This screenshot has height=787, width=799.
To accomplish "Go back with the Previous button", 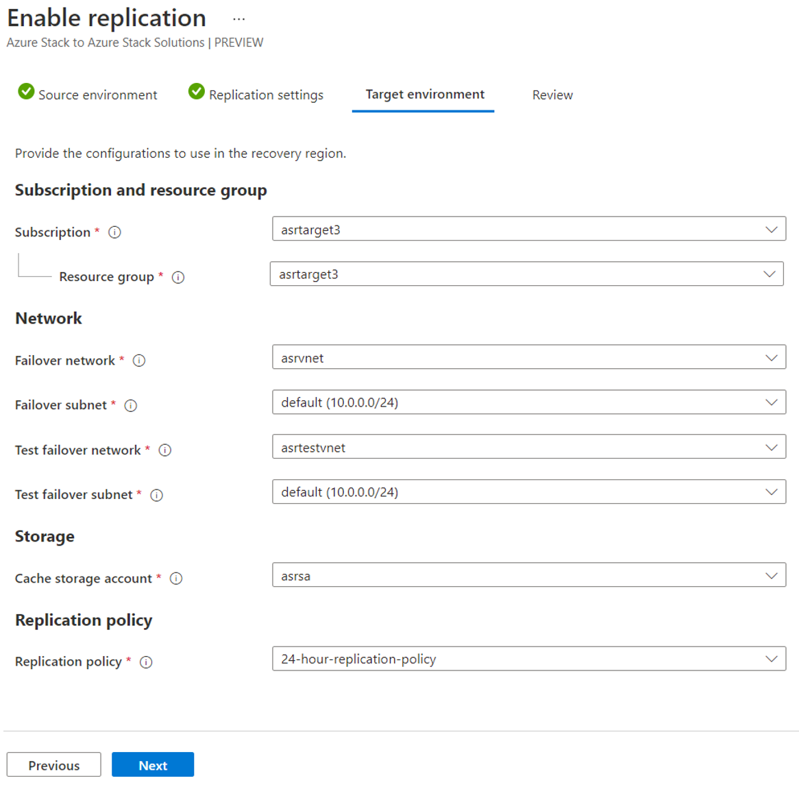I will coord(54,765).
